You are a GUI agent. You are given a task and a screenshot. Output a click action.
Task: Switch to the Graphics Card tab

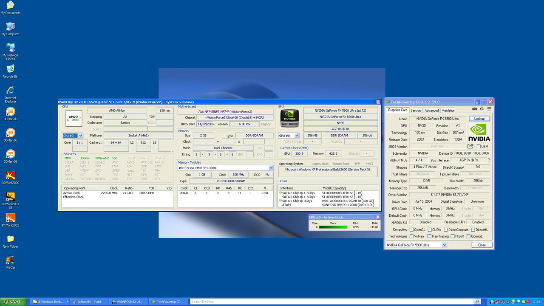pos(398,110)
